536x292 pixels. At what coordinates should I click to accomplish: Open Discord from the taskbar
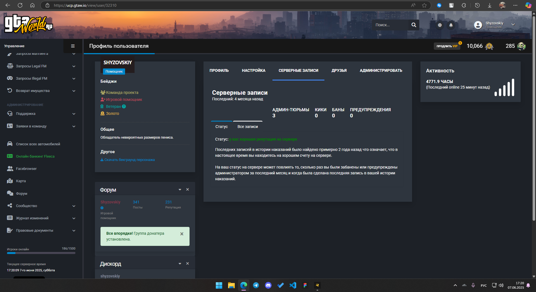click(x=268, y=285)
